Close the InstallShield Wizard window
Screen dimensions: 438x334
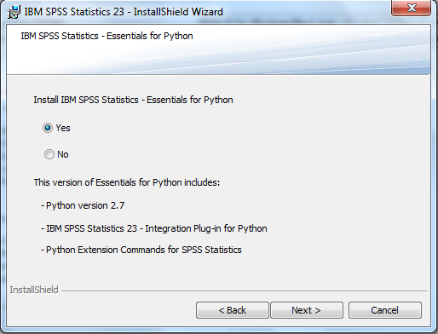[x=412, y=8]
